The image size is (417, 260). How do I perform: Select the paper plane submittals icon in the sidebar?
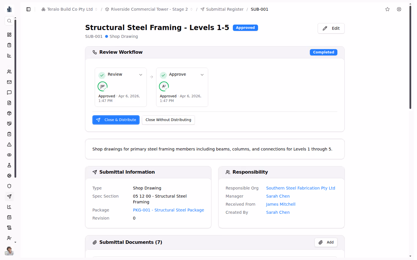coord(9,196)
